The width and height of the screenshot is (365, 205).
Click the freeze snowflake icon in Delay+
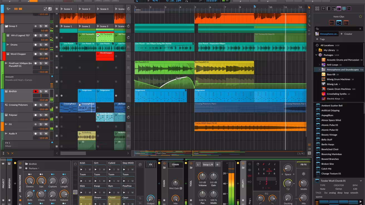pos(304,174)
